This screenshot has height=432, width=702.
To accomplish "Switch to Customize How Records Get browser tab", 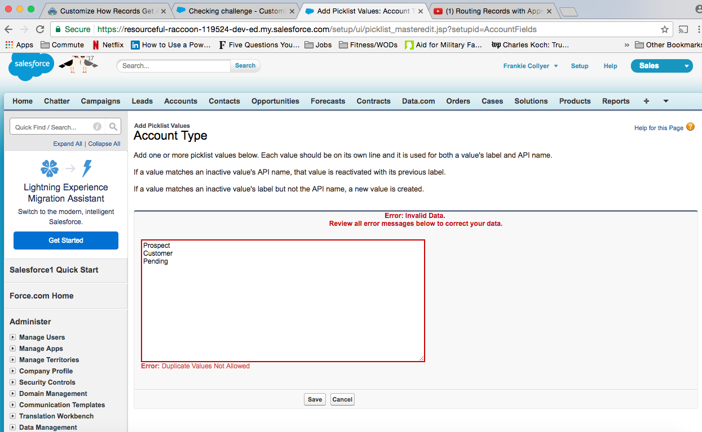I will pyautogui.click(x=107, y=11).
